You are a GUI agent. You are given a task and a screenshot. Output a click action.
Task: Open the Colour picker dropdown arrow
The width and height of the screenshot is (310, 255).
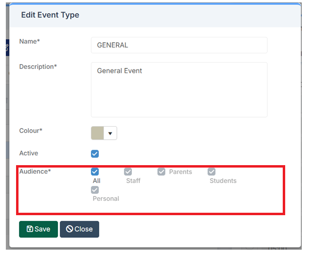(x=110, y=133)
